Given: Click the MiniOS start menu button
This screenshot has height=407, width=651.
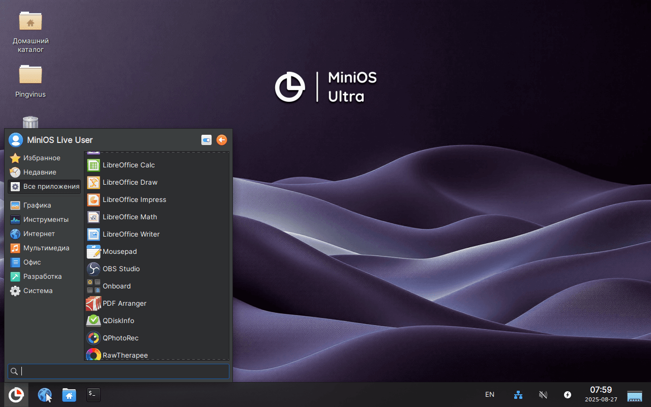Looking at the screenshot, I should 16,395.
